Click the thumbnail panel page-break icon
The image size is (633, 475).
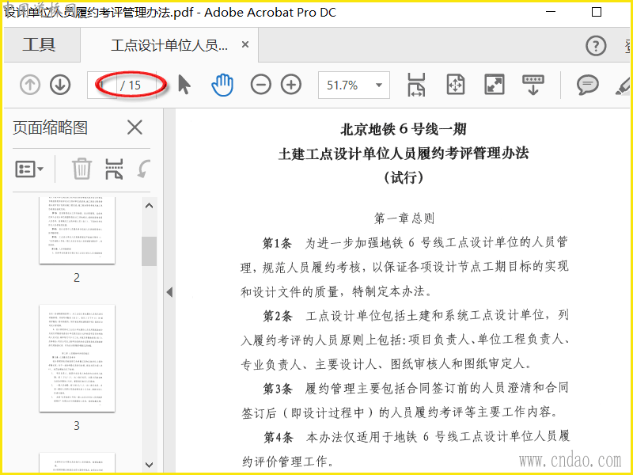click(x=114, y=169)
